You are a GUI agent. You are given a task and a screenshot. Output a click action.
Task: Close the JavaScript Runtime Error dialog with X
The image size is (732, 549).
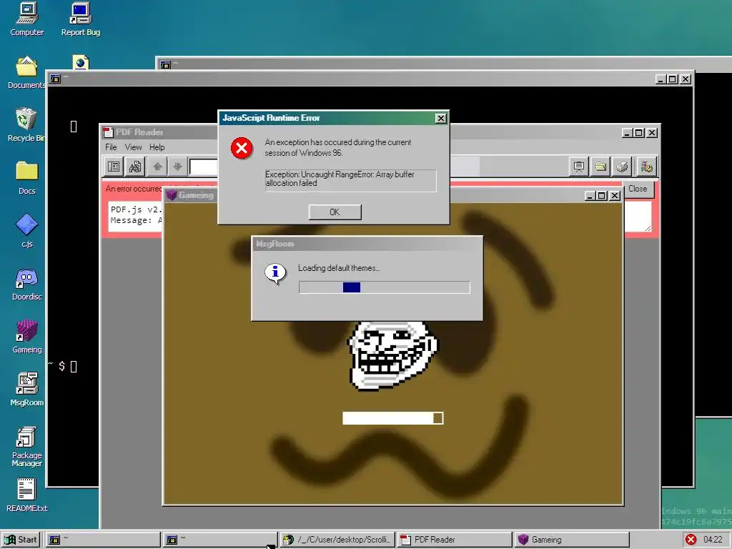440,118
